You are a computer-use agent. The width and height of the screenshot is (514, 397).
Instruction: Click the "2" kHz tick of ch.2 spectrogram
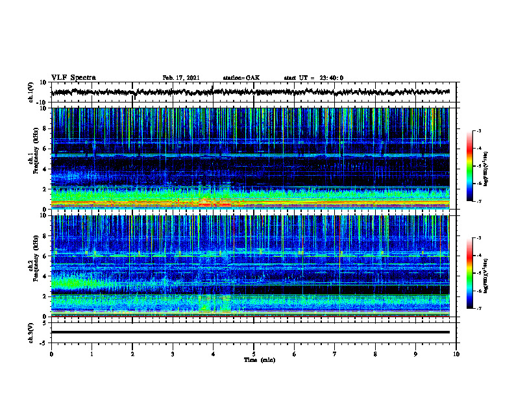click(x=45, y=296)
